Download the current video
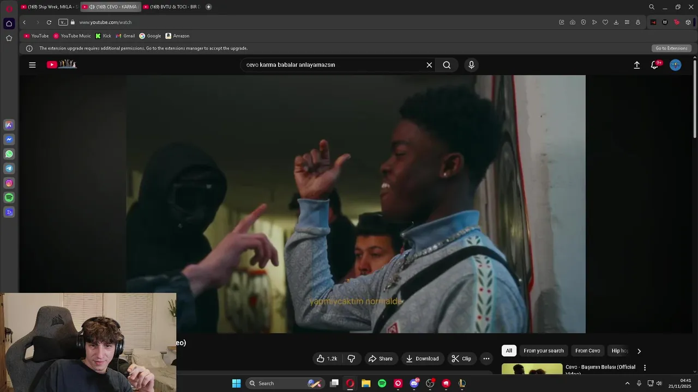Screen dimensions: 698x392 [423, 358]
